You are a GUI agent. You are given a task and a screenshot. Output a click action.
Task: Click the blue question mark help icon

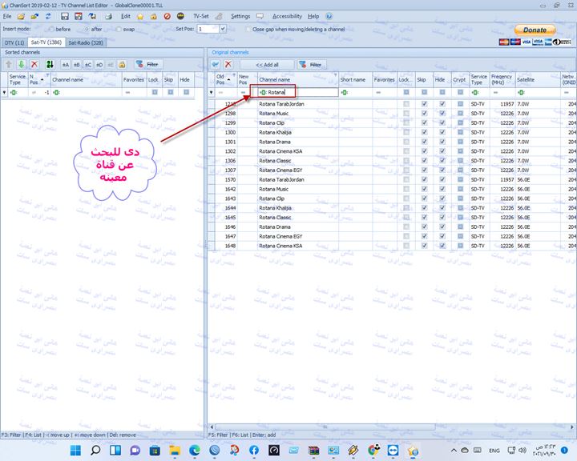pyautogui.click(x=329, y=16)
